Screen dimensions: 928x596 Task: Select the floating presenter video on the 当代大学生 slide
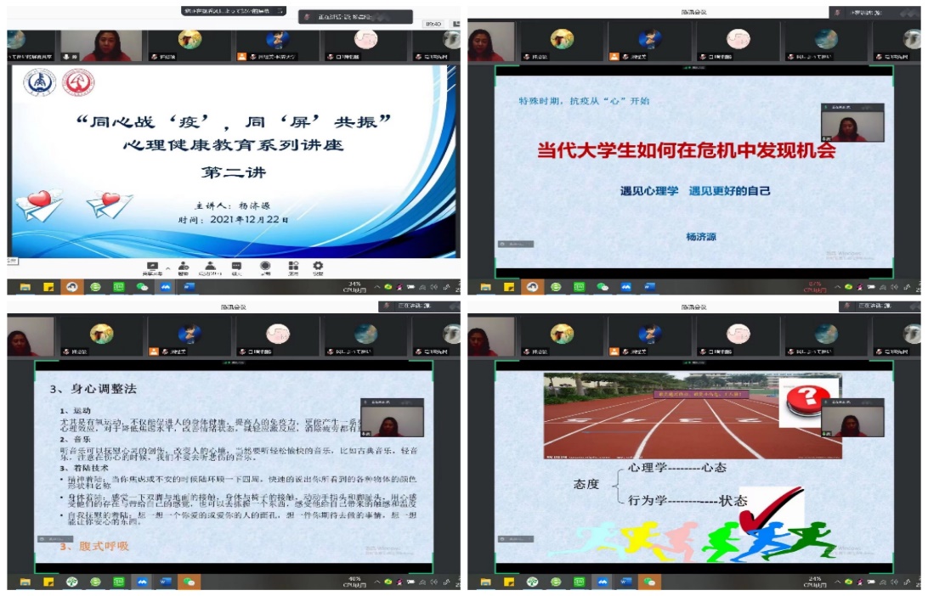pyautogui.click(x=852, y=122)
